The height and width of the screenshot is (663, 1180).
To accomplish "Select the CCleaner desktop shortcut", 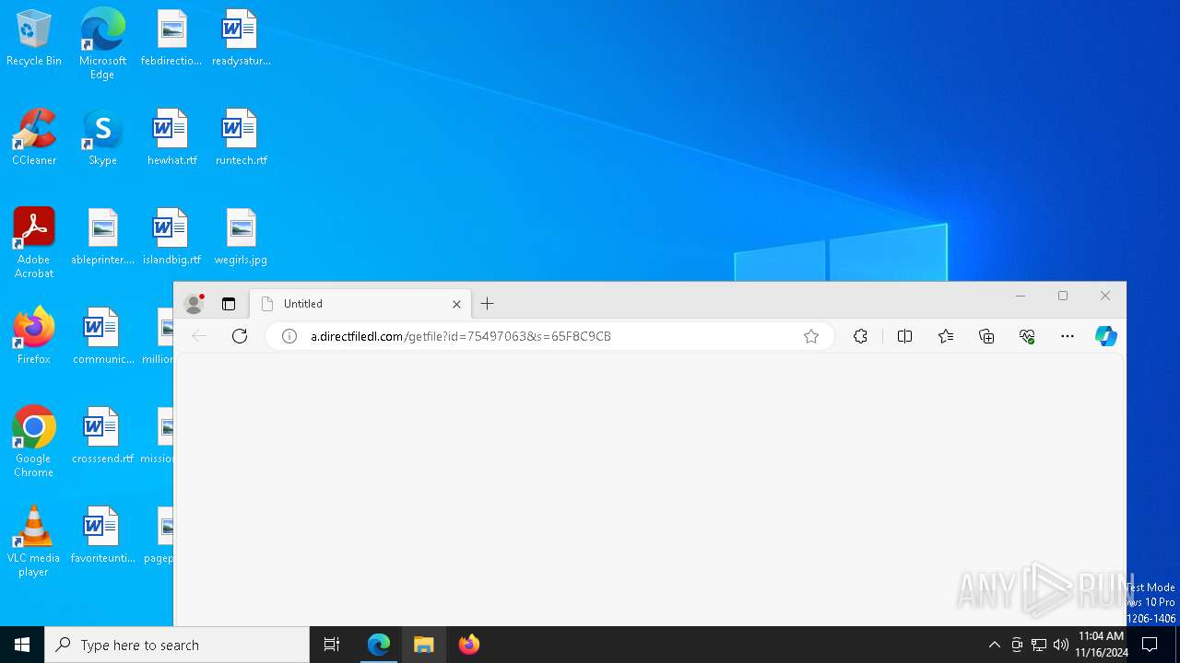I will click(34, 137).
